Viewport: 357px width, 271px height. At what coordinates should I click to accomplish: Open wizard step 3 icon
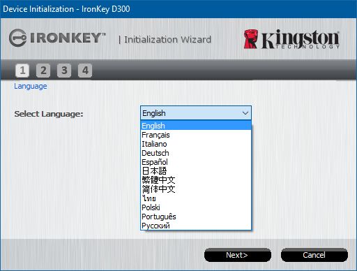click(x=64, y=71)
